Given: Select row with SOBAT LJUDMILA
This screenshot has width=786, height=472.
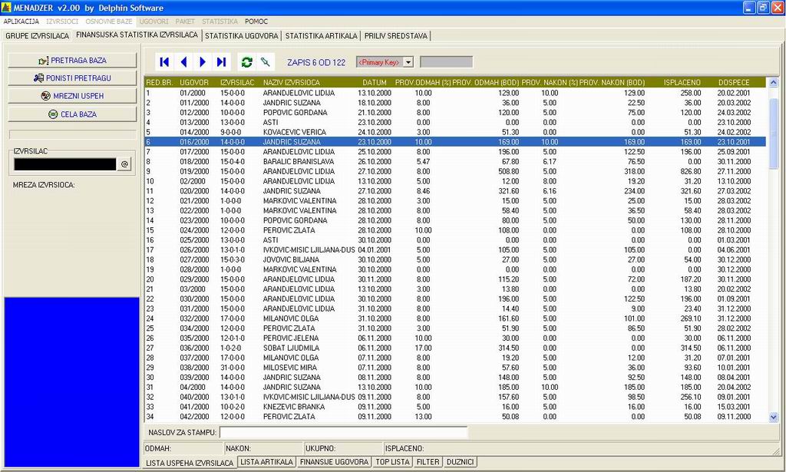Looking at the screenshot, I should tap(455, 348).
